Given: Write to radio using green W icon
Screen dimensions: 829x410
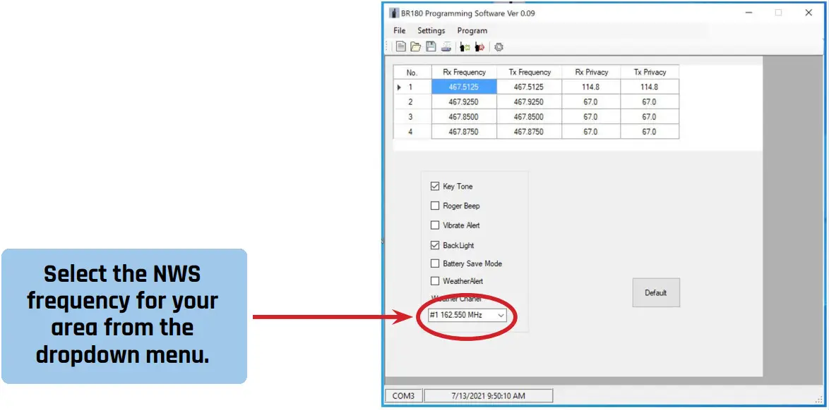Looking at the screenshot, I should tap(465, 47).
